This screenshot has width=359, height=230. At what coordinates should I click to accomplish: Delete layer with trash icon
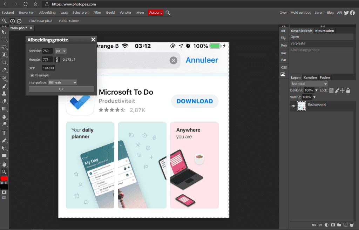point(352,225)
